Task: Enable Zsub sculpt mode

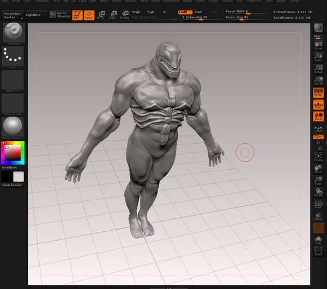Action: 198,12
